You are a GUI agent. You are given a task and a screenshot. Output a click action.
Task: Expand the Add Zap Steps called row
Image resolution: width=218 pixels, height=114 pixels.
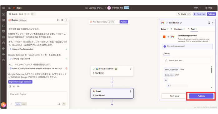pyautogui.click(x=38, y=59)
